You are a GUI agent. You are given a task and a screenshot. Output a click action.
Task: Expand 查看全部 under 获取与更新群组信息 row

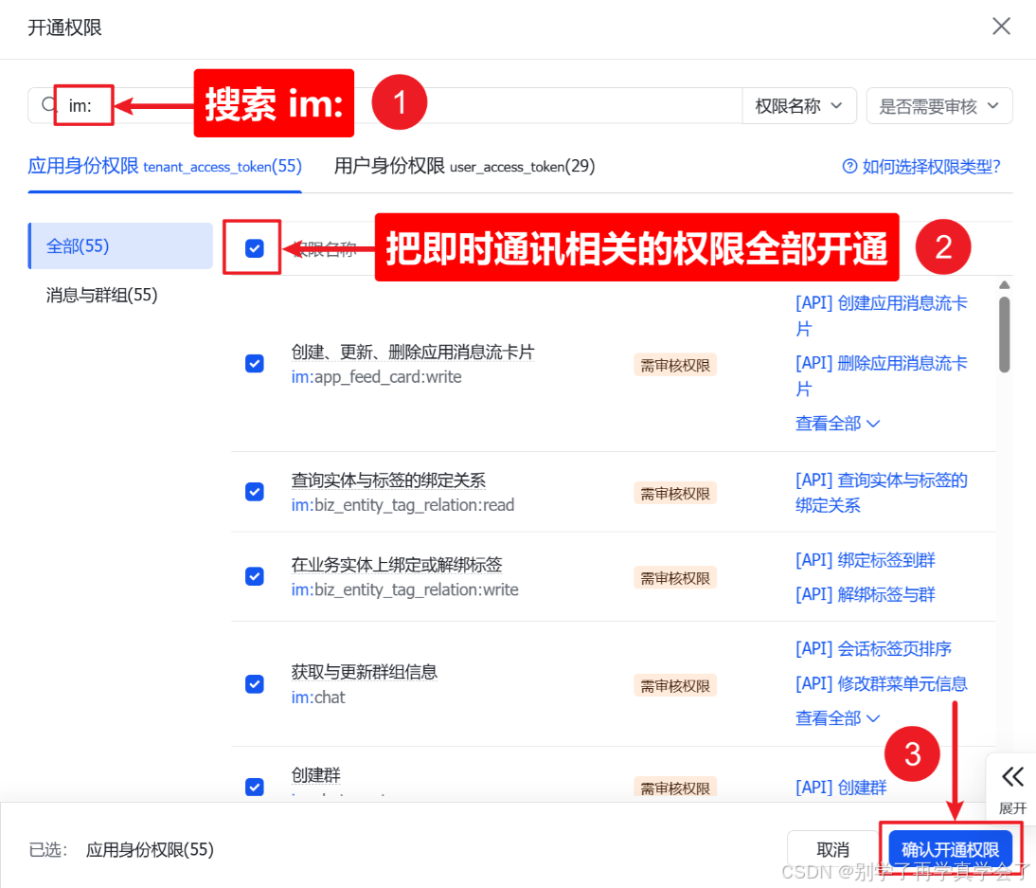(831, 717)
